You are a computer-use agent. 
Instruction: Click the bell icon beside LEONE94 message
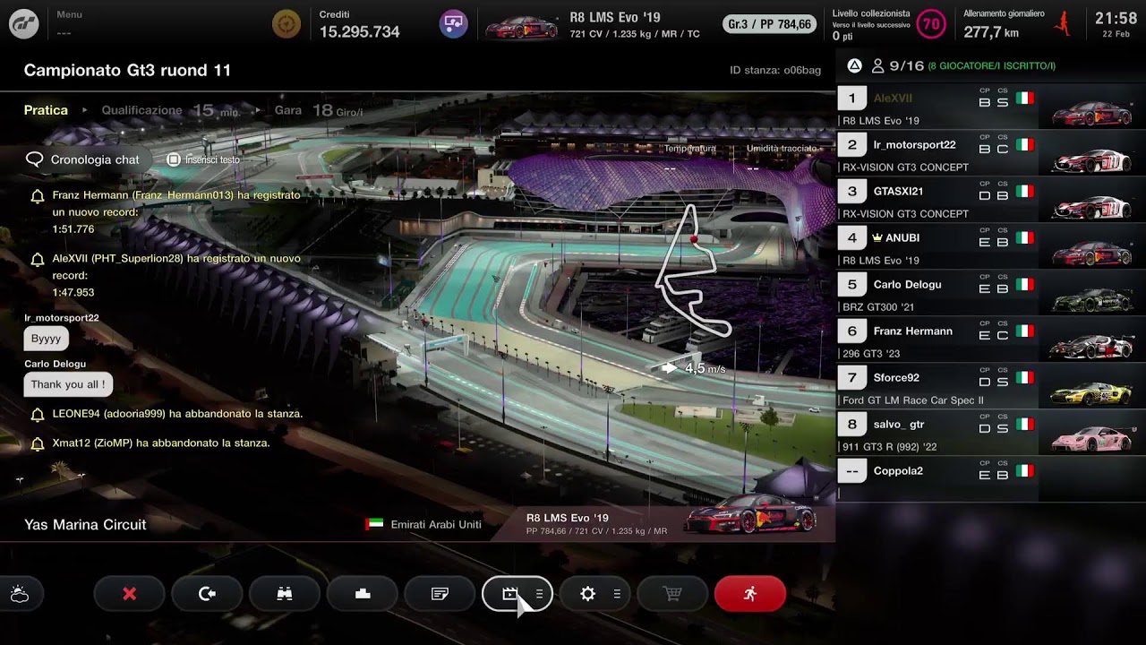point(38,415)
